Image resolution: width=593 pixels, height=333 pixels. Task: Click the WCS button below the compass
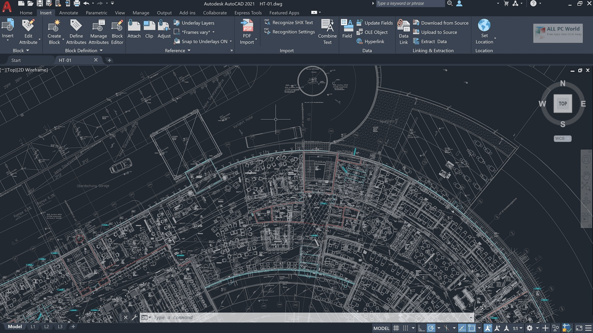562,138
